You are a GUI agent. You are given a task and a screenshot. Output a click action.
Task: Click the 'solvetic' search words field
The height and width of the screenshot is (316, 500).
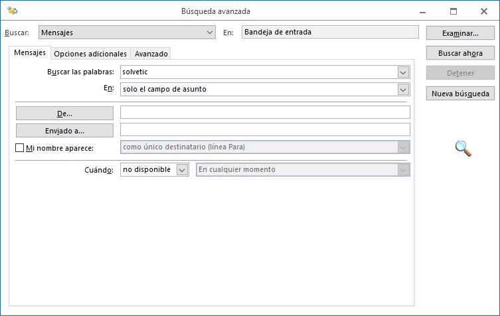(x=258, y=72)
